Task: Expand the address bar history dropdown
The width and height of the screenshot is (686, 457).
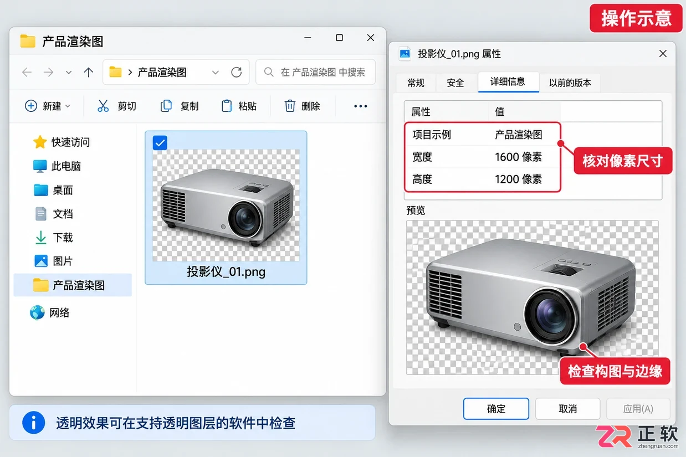Action: (x=216, y=73)
